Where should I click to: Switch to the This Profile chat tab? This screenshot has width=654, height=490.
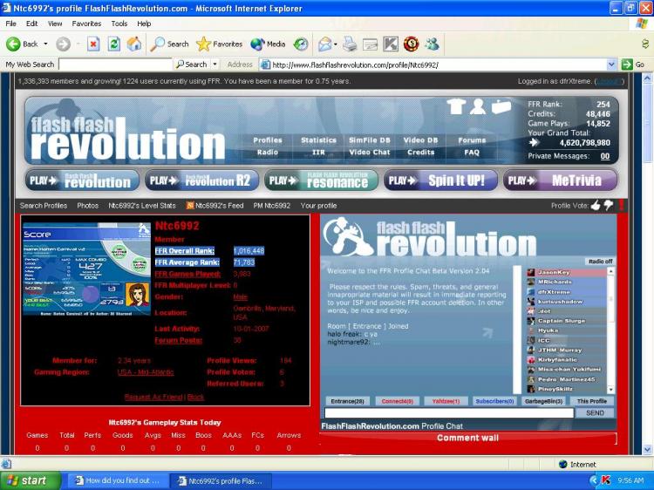click(592, 401)
